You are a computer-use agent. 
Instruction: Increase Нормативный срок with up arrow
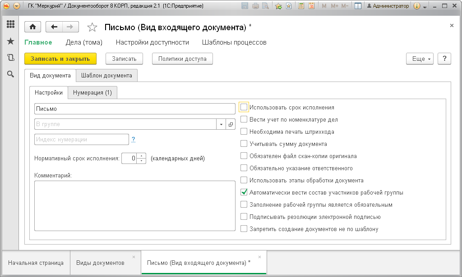click(x=141, y=156)
